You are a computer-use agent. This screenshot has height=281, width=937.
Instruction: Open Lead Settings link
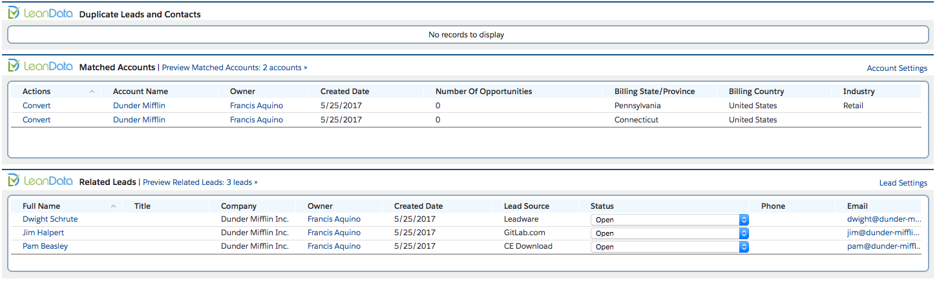[x=903, y=183]
